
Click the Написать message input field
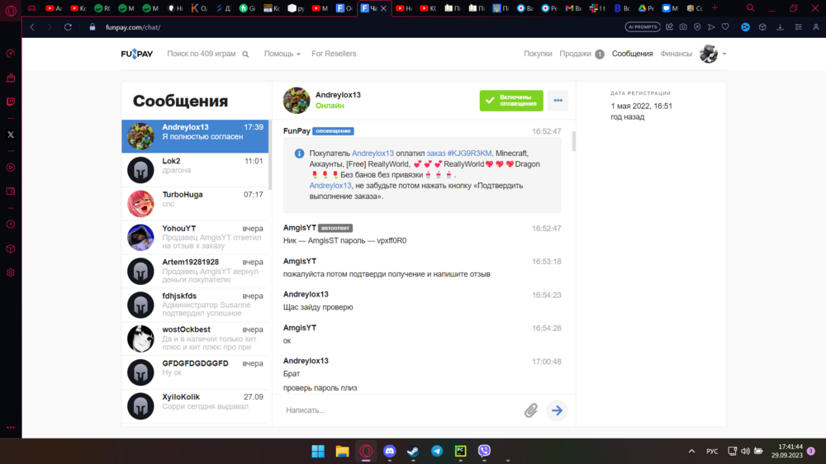pyautogui.click(x=401, y=410)
